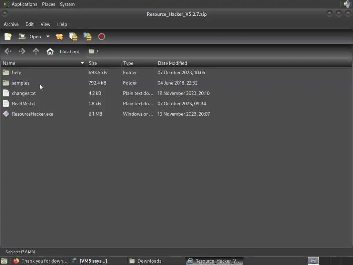Click the workspace switcher in bottom panel

tap(313, 261)
